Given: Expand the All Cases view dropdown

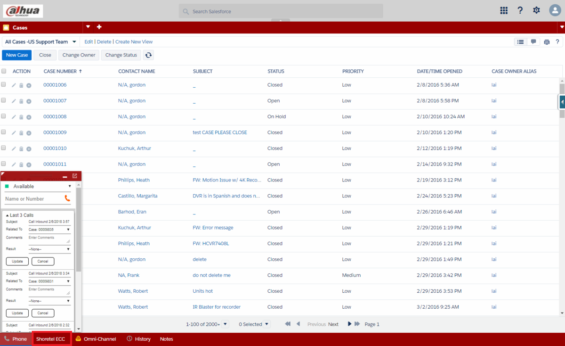Looking at the screenshot, I should 74,42.
